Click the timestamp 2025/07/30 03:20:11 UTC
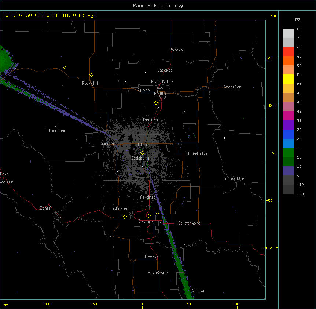The image size is (316, 309). click(x=36, y=15)
